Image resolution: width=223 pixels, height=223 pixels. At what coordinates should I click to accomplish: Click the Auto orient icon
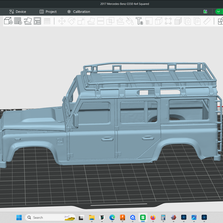28,21
